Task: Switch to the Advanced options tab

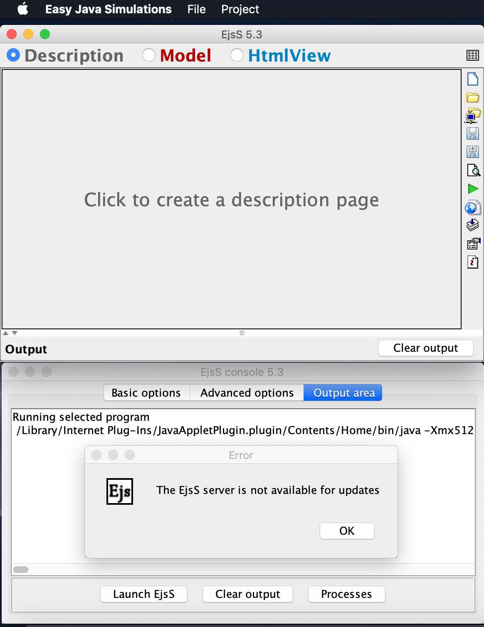Action: (247, 393)
